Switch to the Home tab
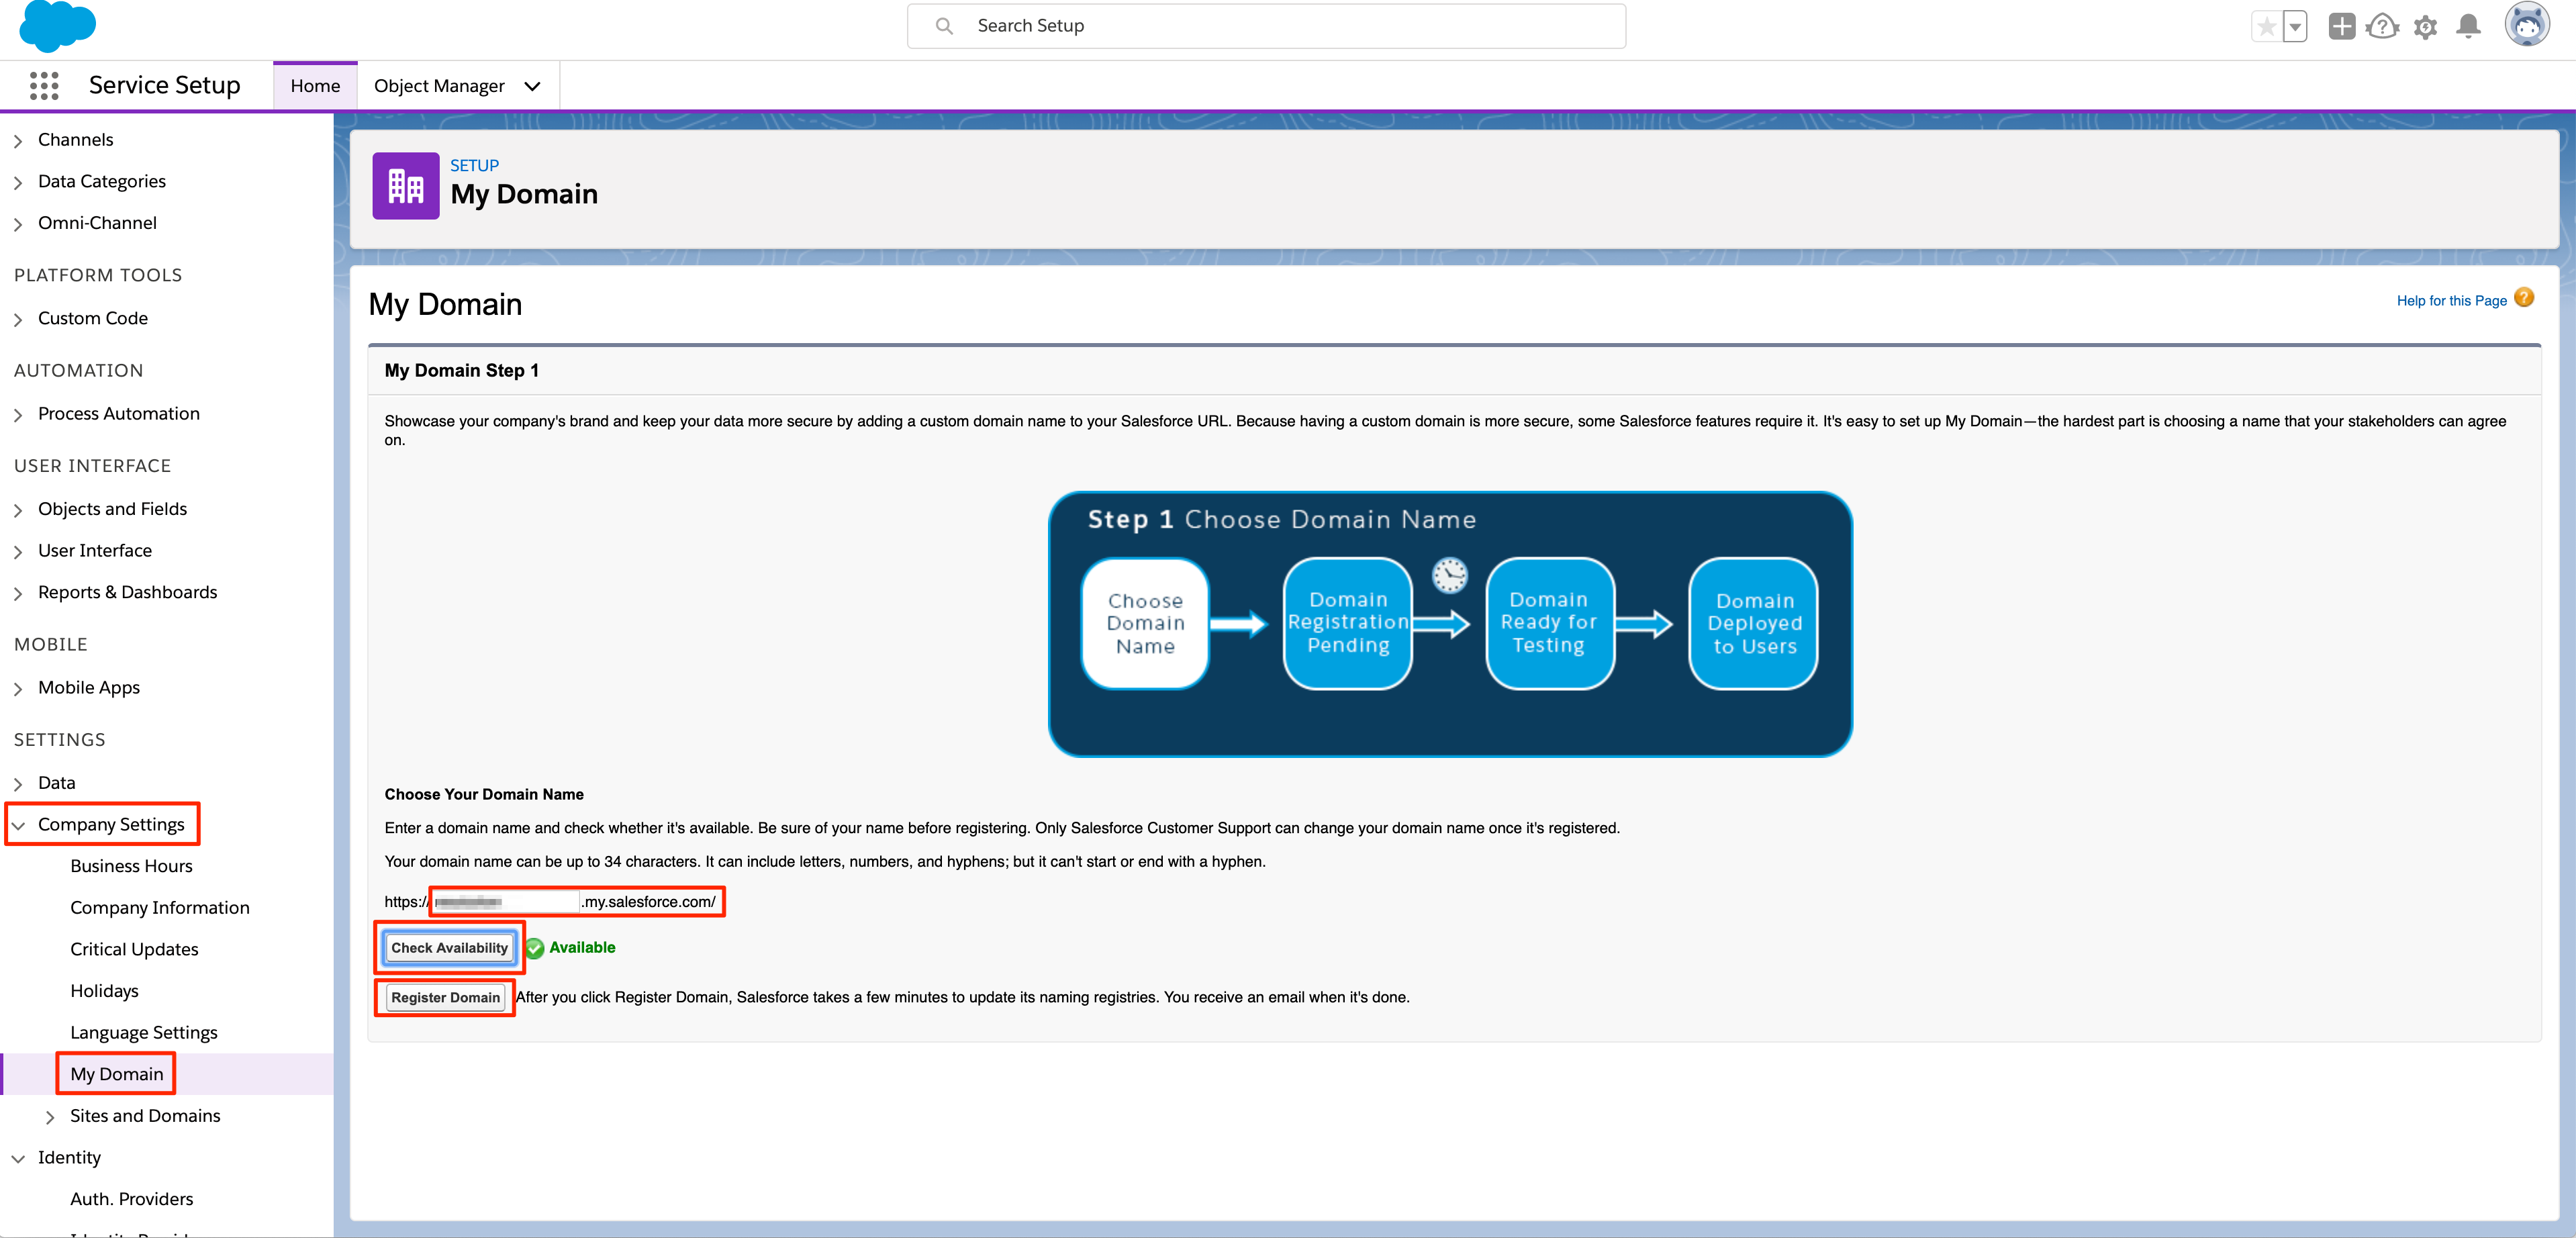The width and height of the screenshot is (2576, 1238). pyautogui.click(x=315, y=86)
